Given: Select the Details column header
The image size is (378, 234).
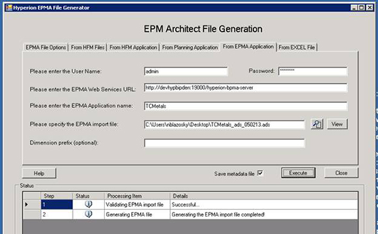Looking at the screenshot, I should [x=264, y=196].
